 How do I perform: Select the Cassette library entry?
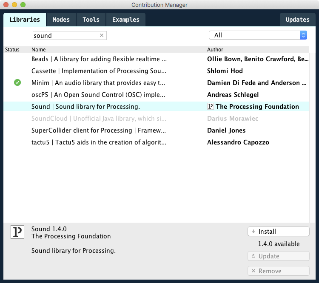pyautogui.click(x=99, y=71)
